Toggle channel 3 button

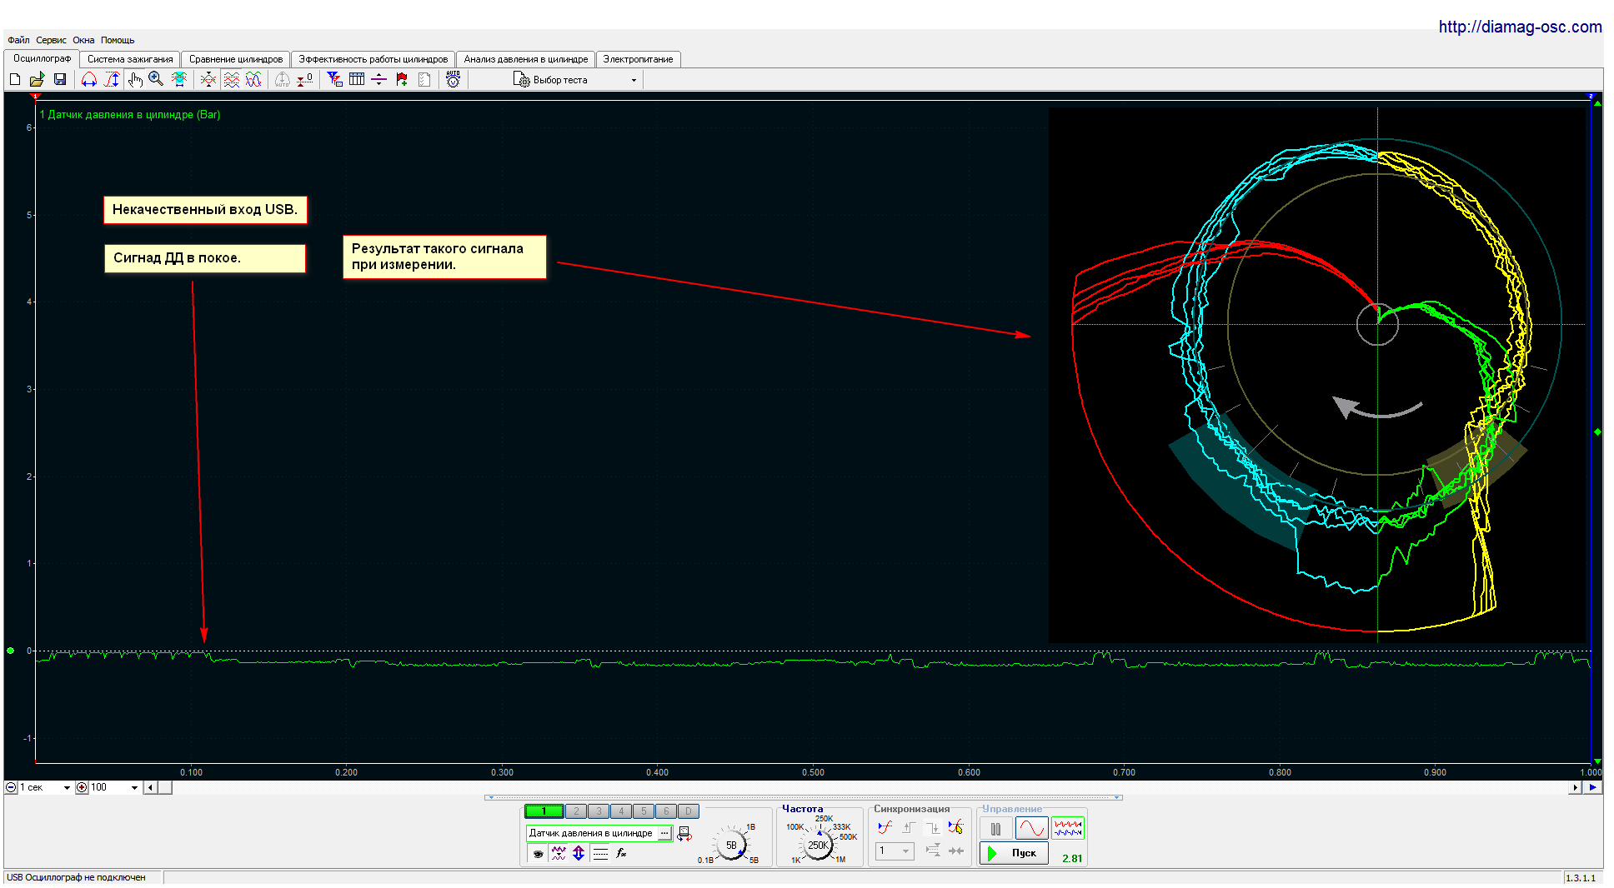click(x=599, y=811)
